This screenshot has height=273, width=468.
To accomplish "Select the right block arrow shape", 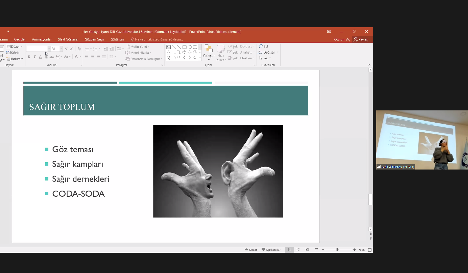I will pyautogui.click(x=184, y=52).
